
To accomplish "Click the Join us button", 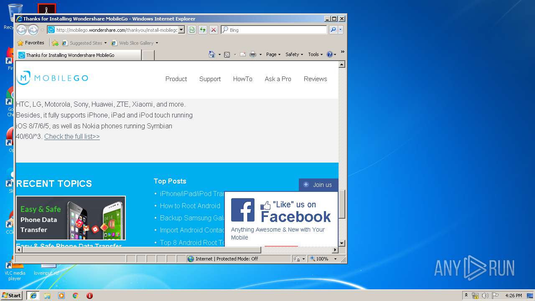I will pyautogui.click(x=318, y=185).
